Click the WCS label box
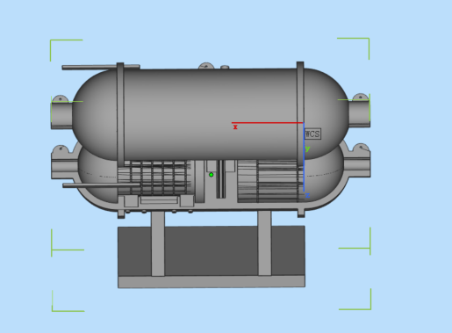452x333 pixels. [312, 134]
